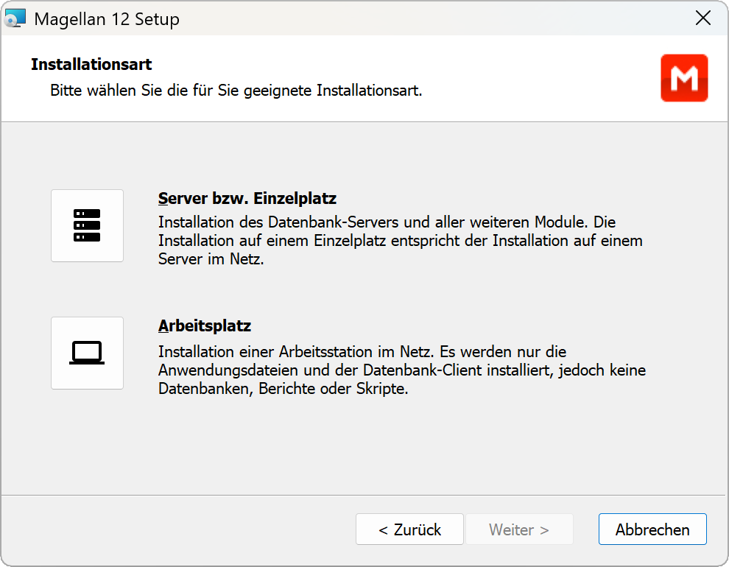Click the 'Installationsart' page title

[x=91, y=64]
